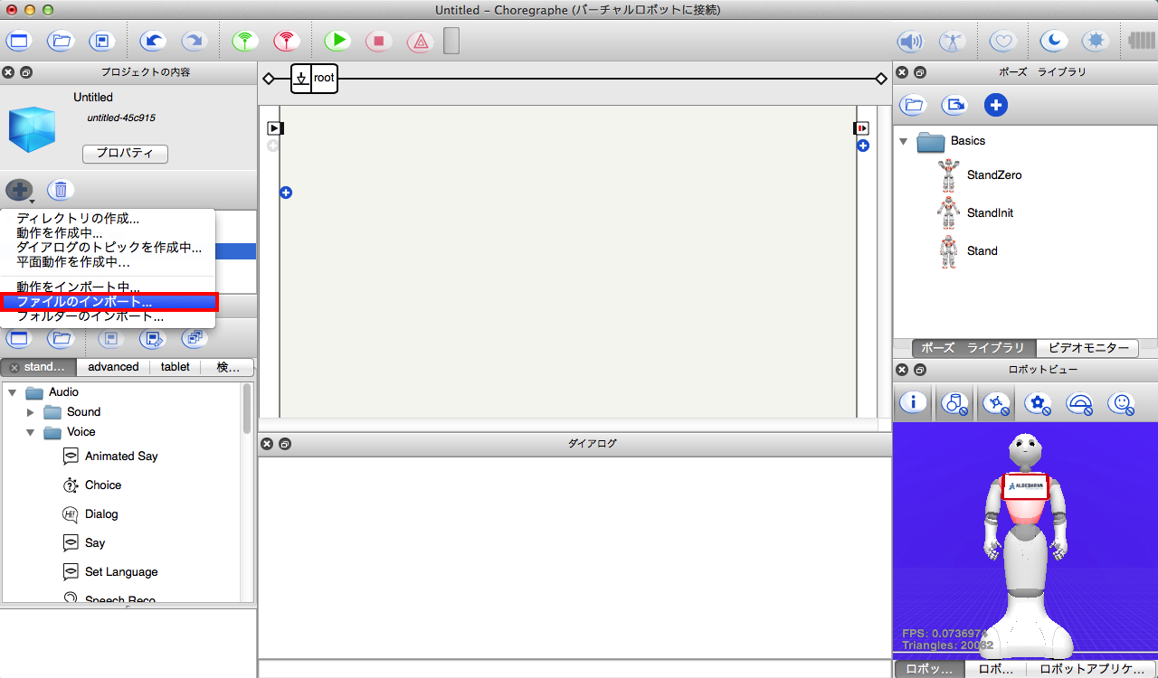Screen dimensions: 1158x678
Task: Select ファイルのインポート... menu entry
Action: tap(108, 302)
